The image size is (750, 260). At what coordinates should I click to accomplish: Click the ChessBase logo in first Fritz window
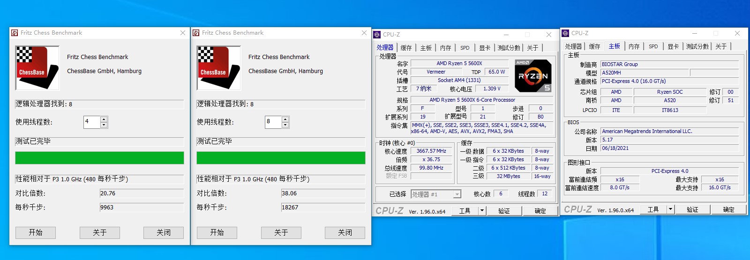37,68
